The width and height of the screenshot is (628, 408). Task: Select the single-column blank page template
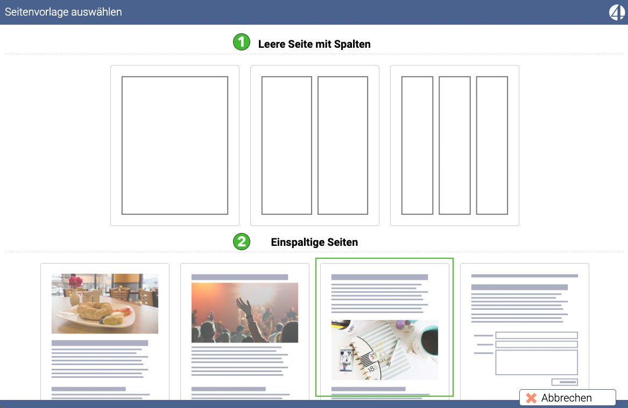174,145
